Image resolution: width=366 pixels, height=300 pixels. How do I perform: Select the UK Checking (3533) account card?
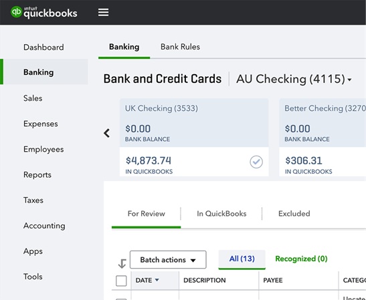click(194, 137)
